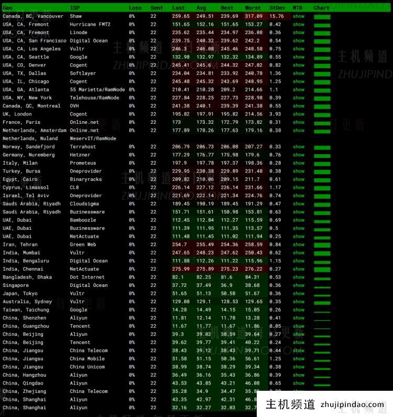Show MTR for Riyadh Cloudsigma
The height and width of the screenshot is (417, 393).
pos(298,204)
